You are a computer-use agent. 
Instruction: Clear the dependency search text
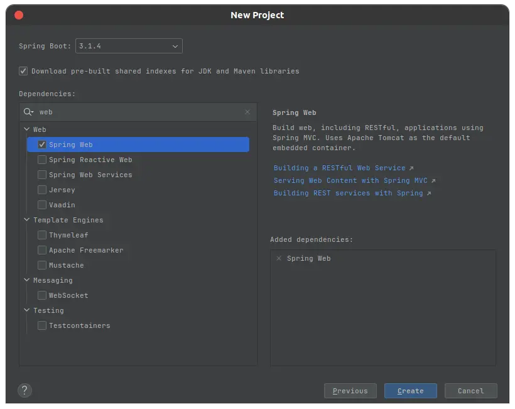247,112
